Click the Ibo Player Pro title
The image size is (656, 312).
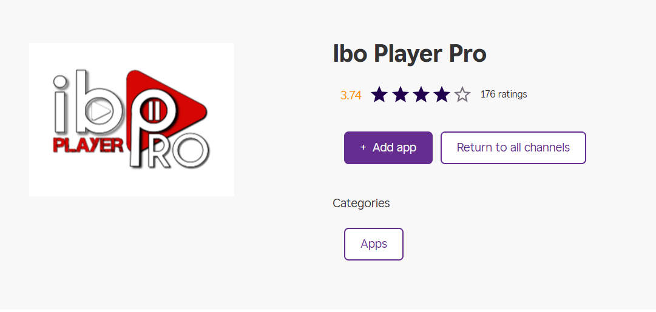(410, 55)
